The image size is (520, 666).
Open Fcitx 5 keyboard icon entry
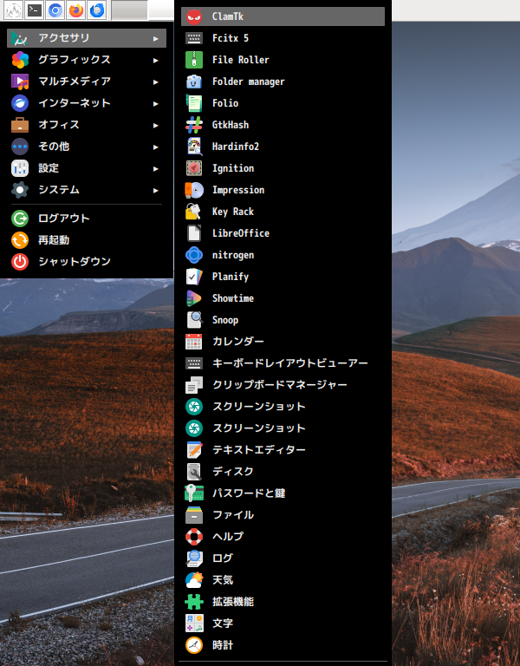pos(194,38)
